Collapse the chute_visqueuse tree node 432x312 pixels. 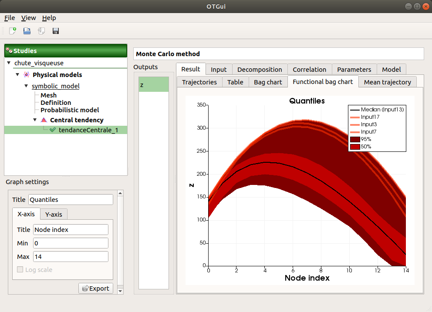pyautogui.click(x=9, y=63)
